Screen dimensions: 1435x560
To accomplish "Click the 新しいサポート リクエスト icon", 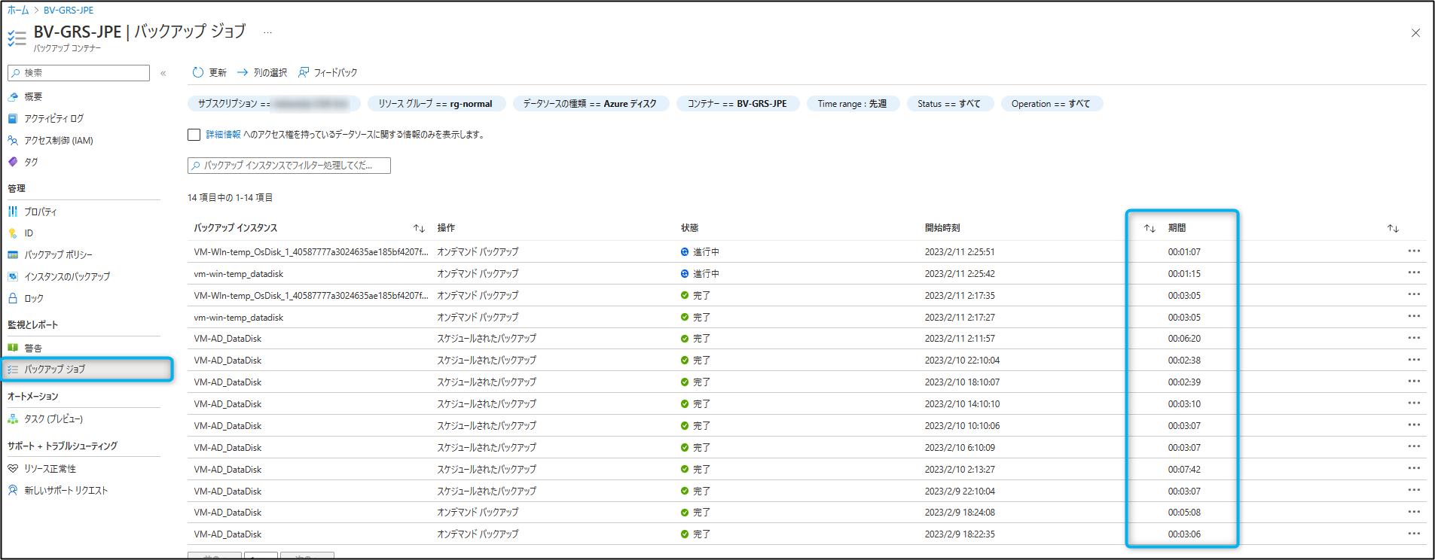I will point(13,490).
